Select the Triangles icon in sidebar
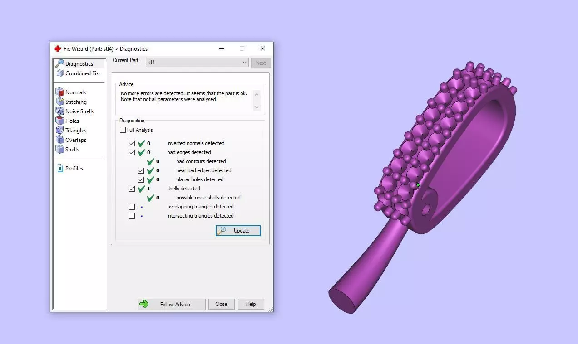This screenshot has width=578, height=344. [x=60, y=130]
